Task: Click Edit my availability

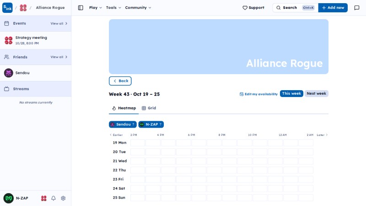Action: click(x=258, y=94)
